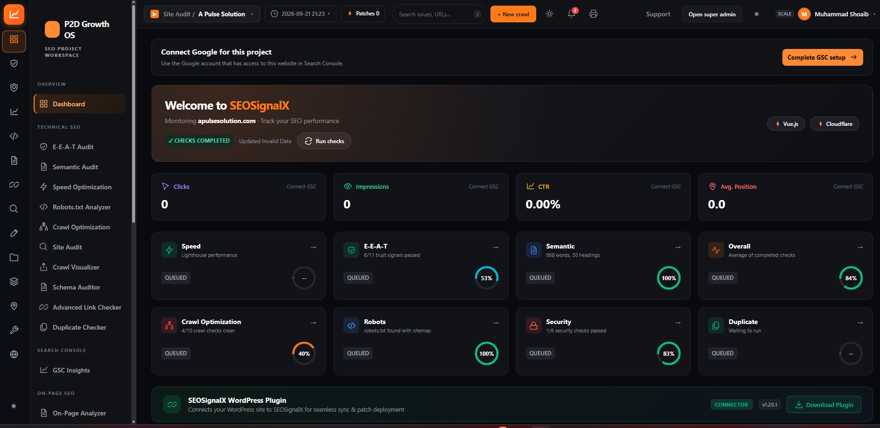Open Schema Auditor in the sidebar
Screen dimensions: 880x428
point(79,287)
